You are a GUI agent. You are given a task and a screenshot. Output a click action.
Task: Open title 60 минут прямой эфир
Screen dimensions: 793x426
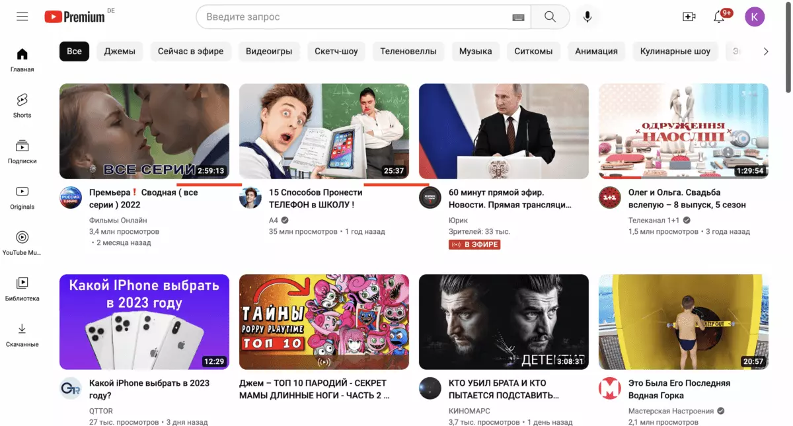[510, 199]
